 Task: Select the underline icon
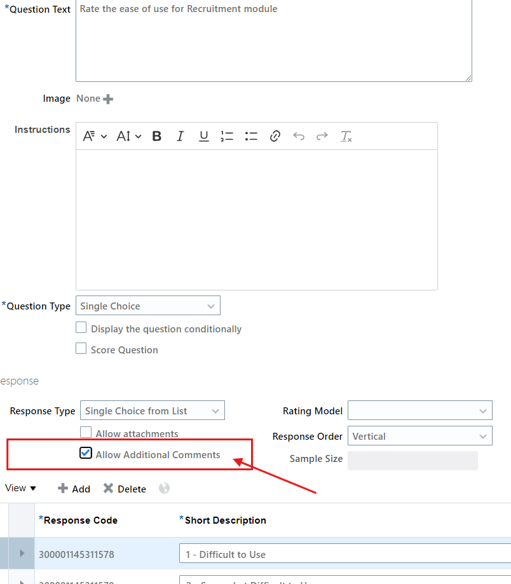click(203, 135)
